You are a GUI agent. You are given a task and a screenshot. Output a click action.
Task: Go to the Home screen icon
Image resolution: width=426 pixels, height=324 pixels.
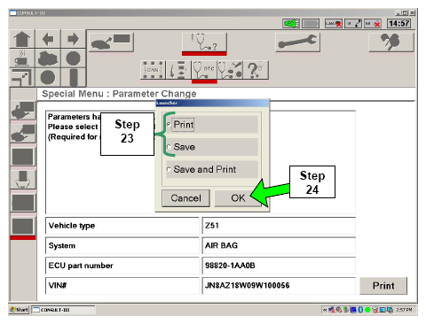[x=22, y=39]
